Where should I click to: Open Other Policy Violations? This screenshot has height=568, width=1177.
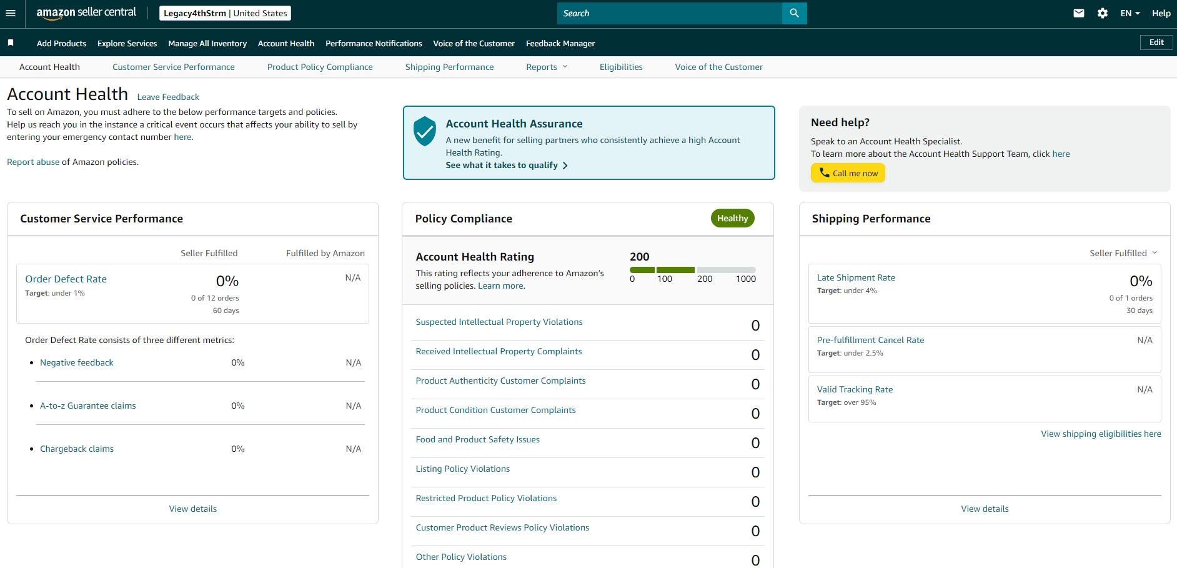point(461,557)
